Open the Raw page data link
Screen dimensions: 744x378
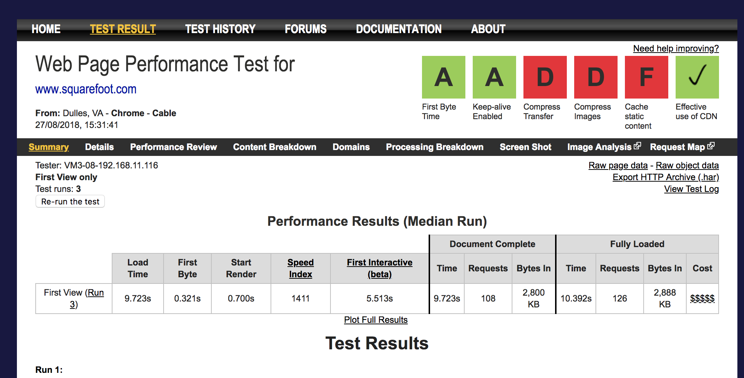(618, 165)
